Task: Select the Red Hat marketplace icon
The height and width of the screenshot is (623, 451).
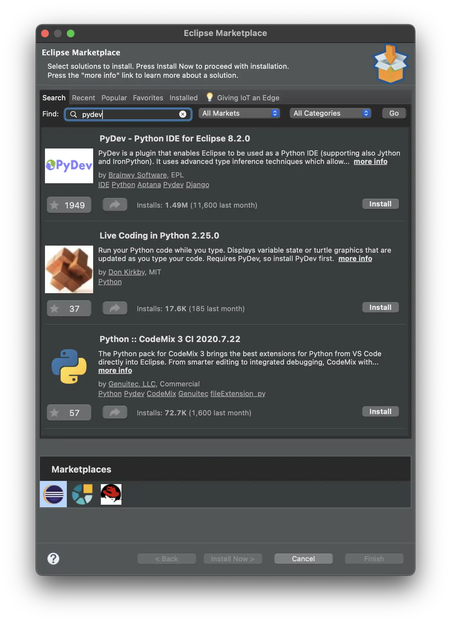Action: (x=111, y=494)
